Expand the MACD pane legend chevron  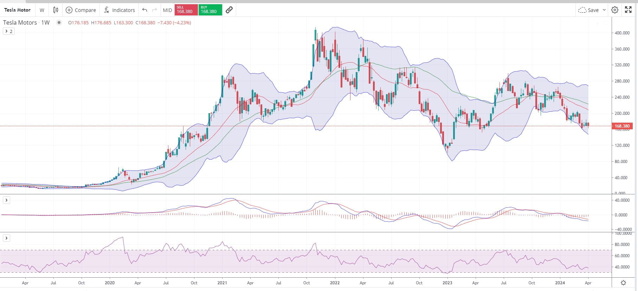tap(7, 200)
